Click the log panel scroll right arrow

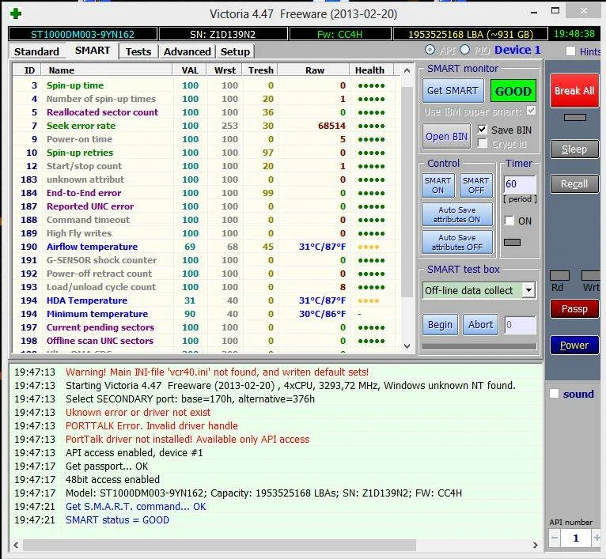536,545
